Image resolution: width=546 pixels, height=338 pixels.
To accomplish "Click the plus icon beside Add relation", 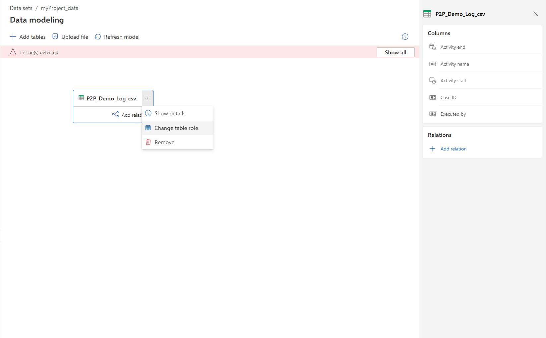I will click(x=432, y=149).
